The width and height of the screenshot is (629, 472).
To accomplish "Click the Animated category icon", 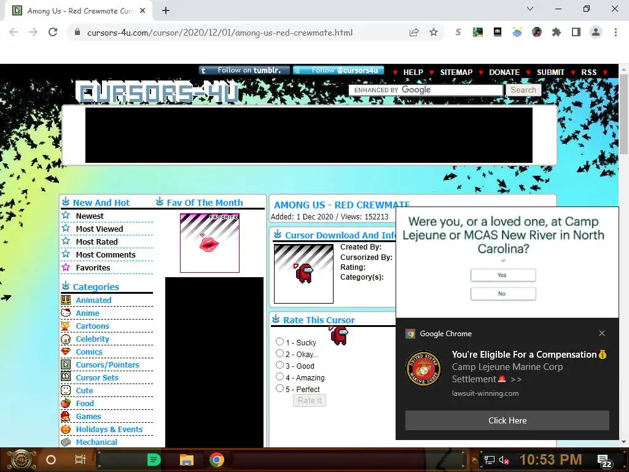I will [x=66, y=300].
